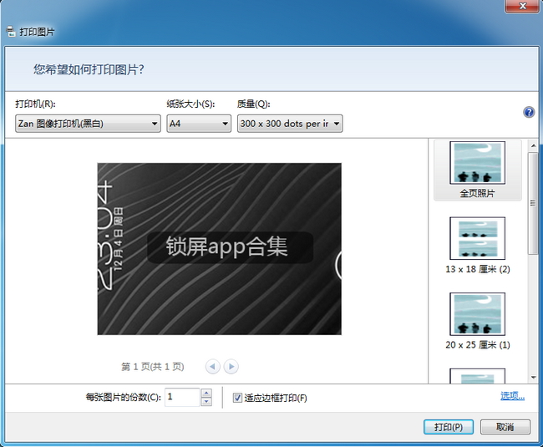The image size is (543, 447).
Task: Select the 20 x 25 厘米 (1) layout
Action: 477,322
